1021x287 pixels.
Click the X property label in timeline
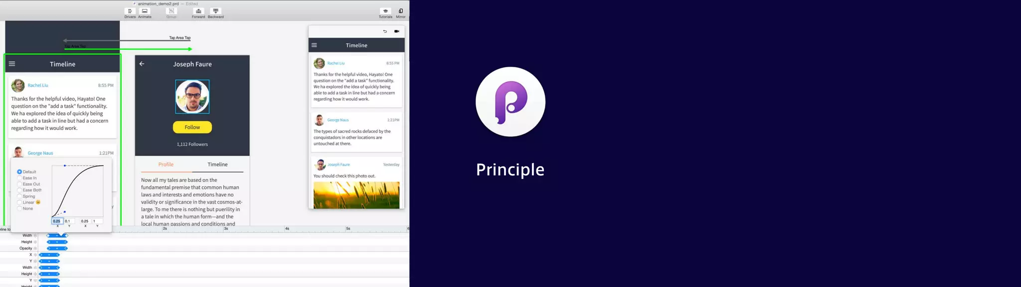[30, 255]
